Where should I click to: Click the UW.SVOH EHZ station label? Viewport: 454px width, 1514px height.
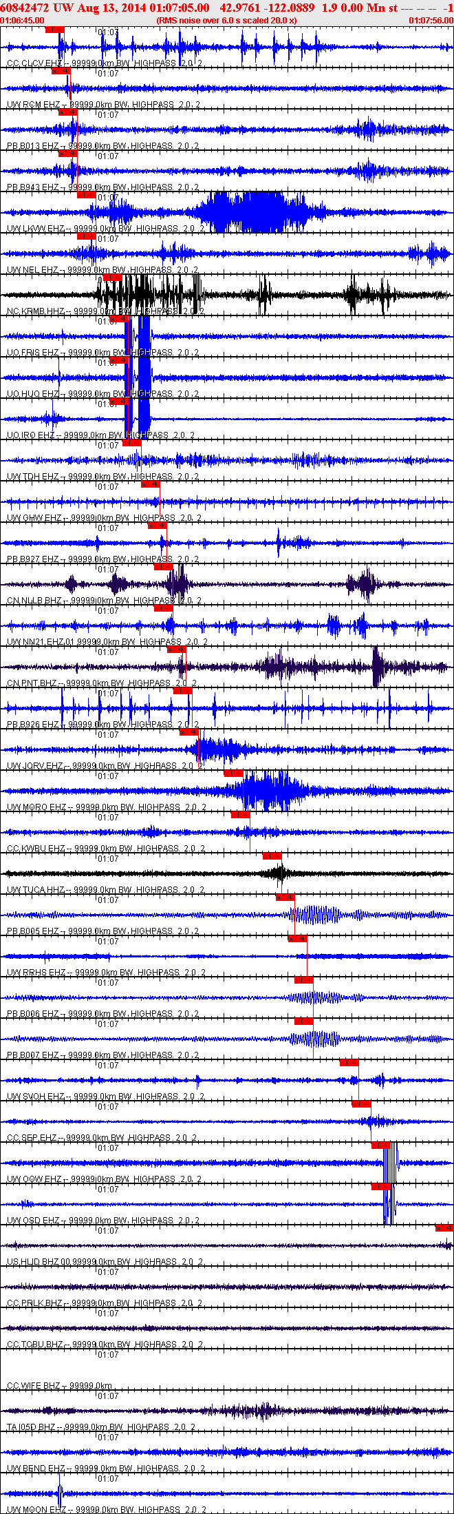click(36, 1097)
